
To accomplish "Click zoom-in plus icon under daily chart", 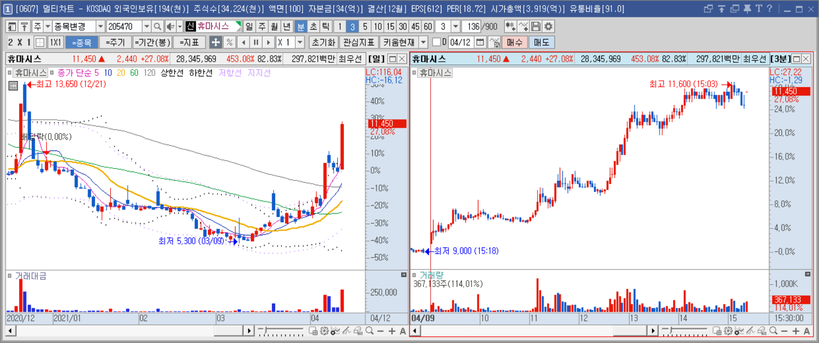I will click(x=392, y=331).
